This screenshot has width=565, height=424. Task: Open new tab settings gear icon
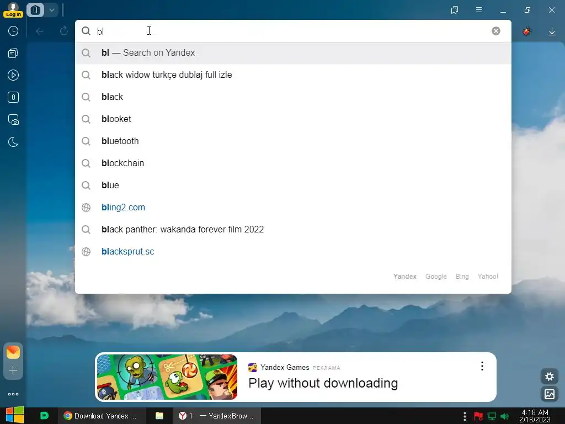[549, 377]
